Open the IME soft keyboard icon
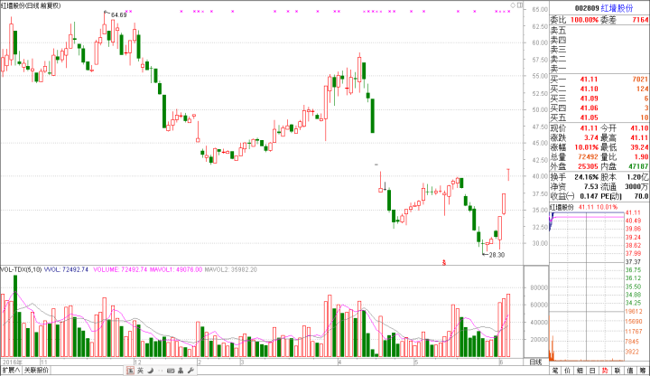650x376 pixels. 171,371
